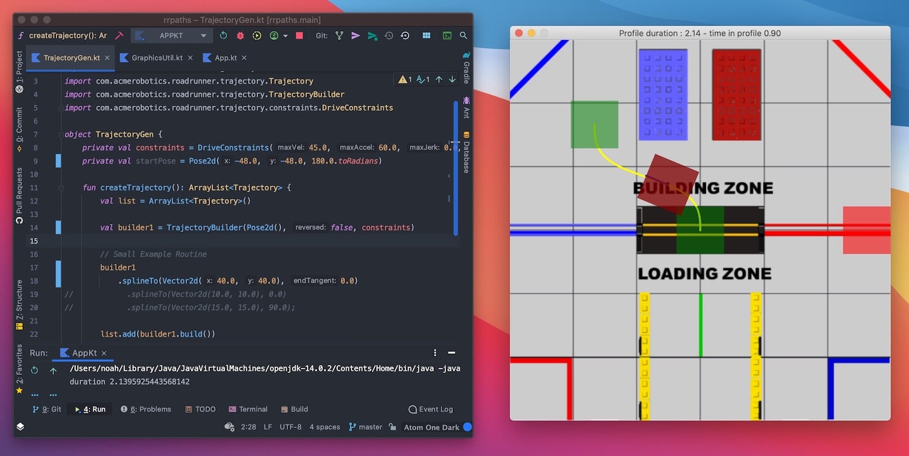Open the Ant side panel
The image size is (909, 456).
coord(466,107)
